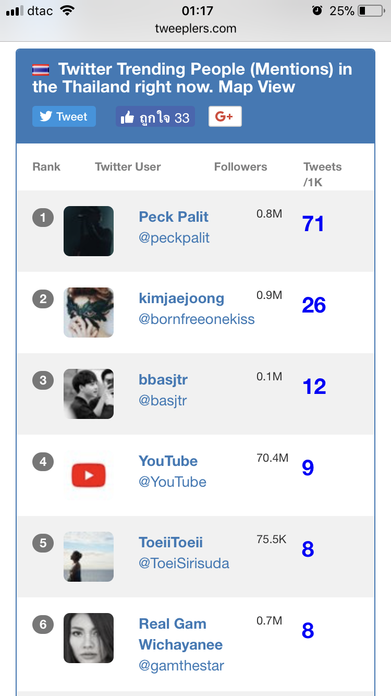Click the Facebook like button with 33 likes
This screenshot has width=391, height=696.
click(x=155, y=117)
